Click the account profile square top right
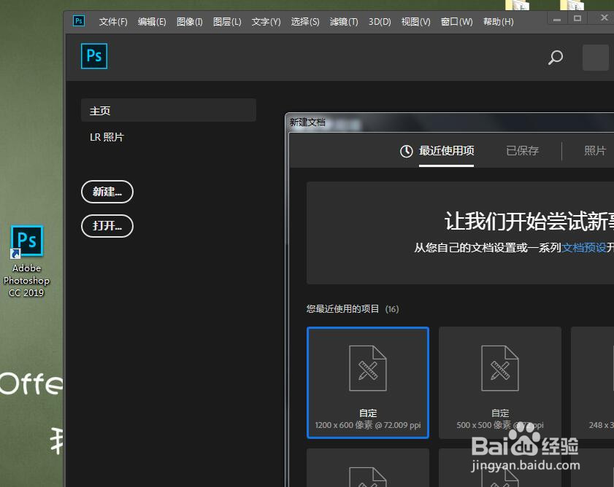This screenshot has width=614, height=487. click(x=595, y=58)
